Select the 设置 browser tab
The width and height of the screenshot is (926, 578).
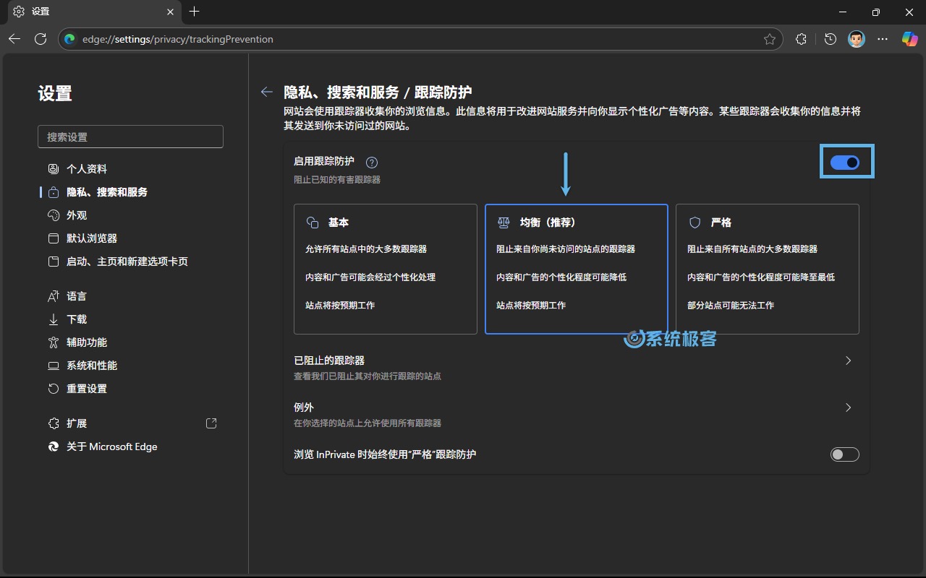pos(94,12)
